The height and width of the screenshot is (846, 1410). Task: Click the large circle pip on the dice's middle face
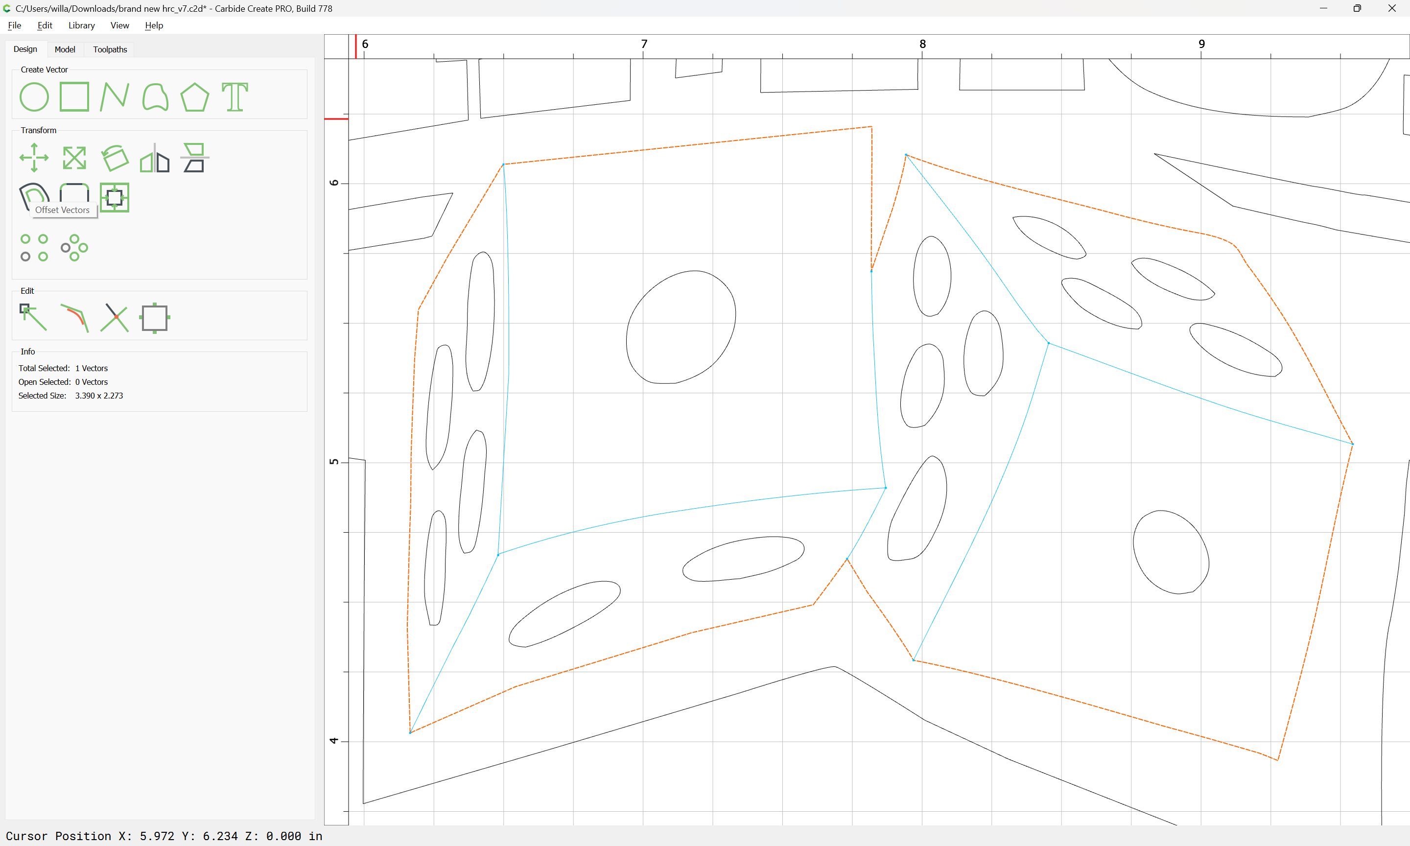point(681,327)
